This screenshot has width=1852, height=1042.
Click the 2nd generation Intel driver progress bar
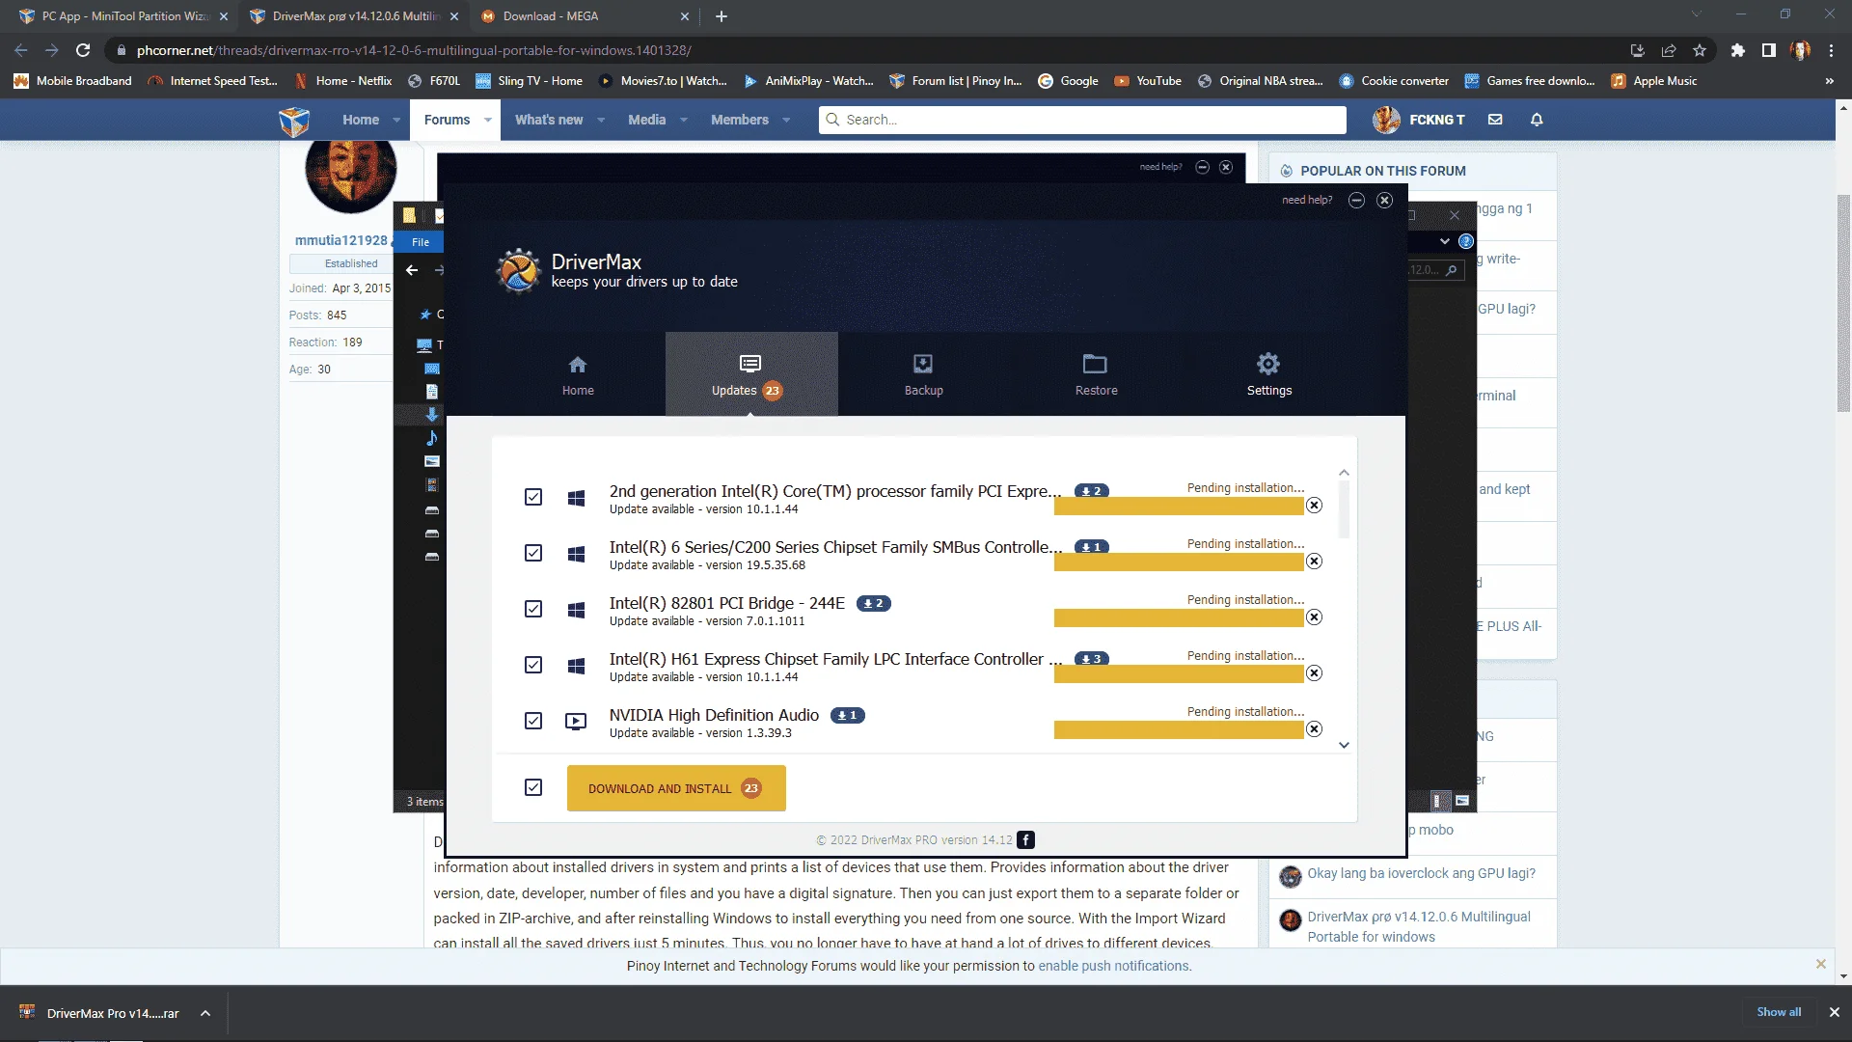click(1179, 507)
